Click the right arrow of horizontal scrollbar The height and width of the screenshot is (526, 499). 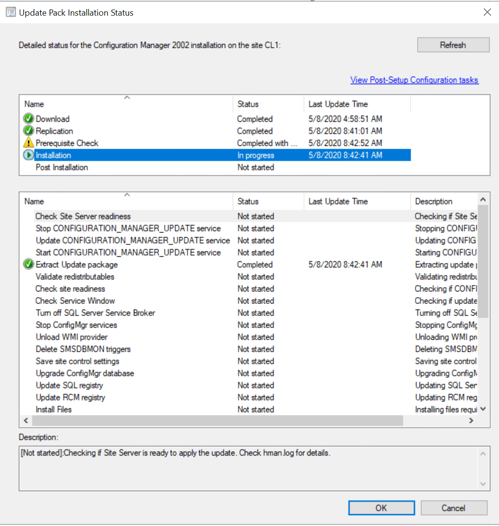(471, 421)
